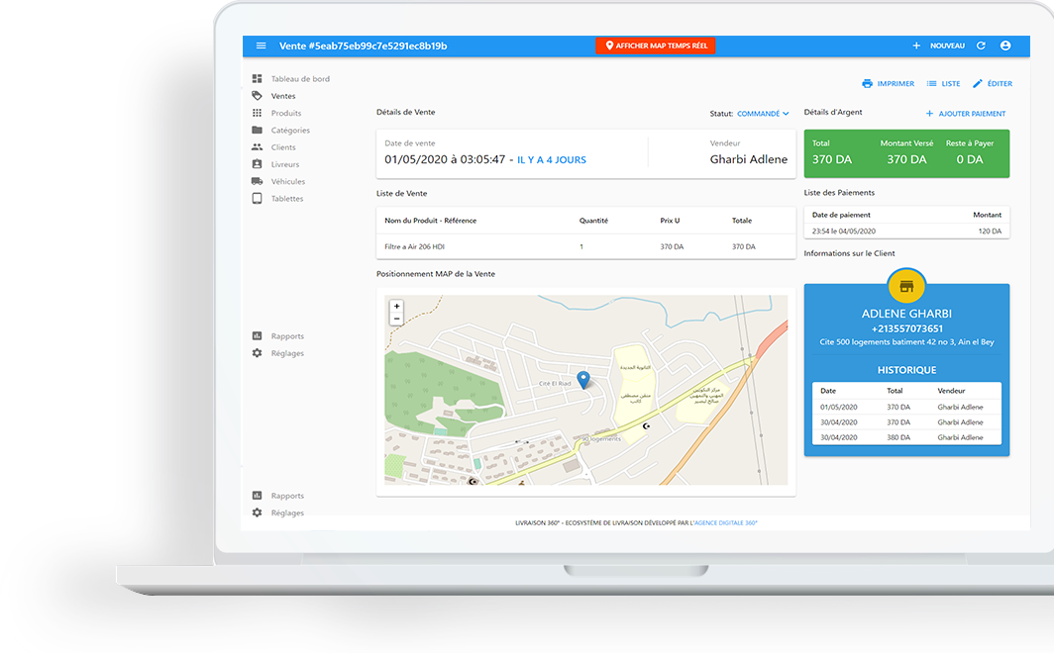Viewport: 1054px width, 653px height.
Task: Click the Ajouter Paiement button
Action: click(966, 114)
